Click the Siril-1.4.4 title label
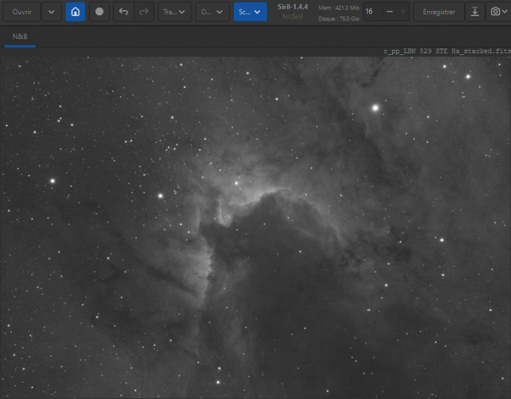This screenshot has width=511, height=399. [293, 7]
